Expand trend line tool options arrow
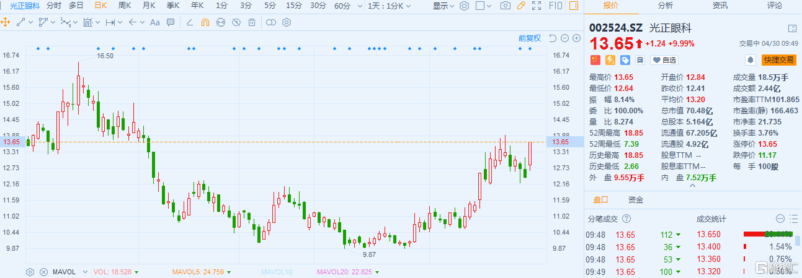802x278 pixels. click(30, 22)
